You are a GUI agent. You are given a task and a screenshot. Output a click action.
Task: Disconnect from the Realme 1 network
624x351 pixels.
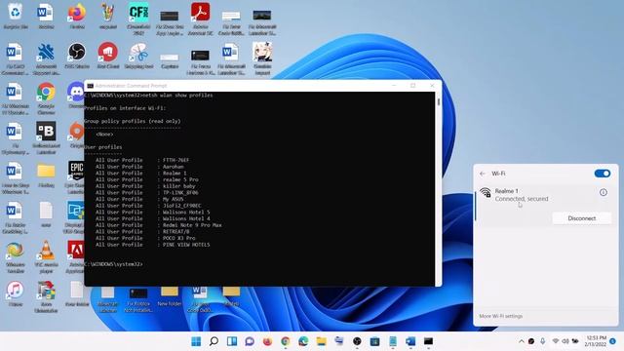[581, 218]
